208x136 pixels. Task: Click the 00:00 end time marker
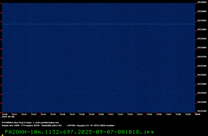(x=198, y=114)
